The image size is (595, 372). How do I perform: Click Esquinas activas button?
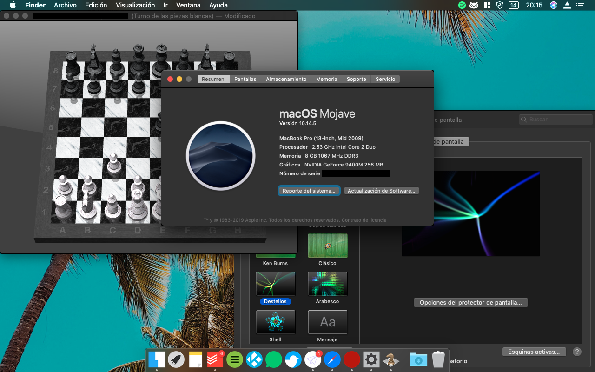point(535,352)
